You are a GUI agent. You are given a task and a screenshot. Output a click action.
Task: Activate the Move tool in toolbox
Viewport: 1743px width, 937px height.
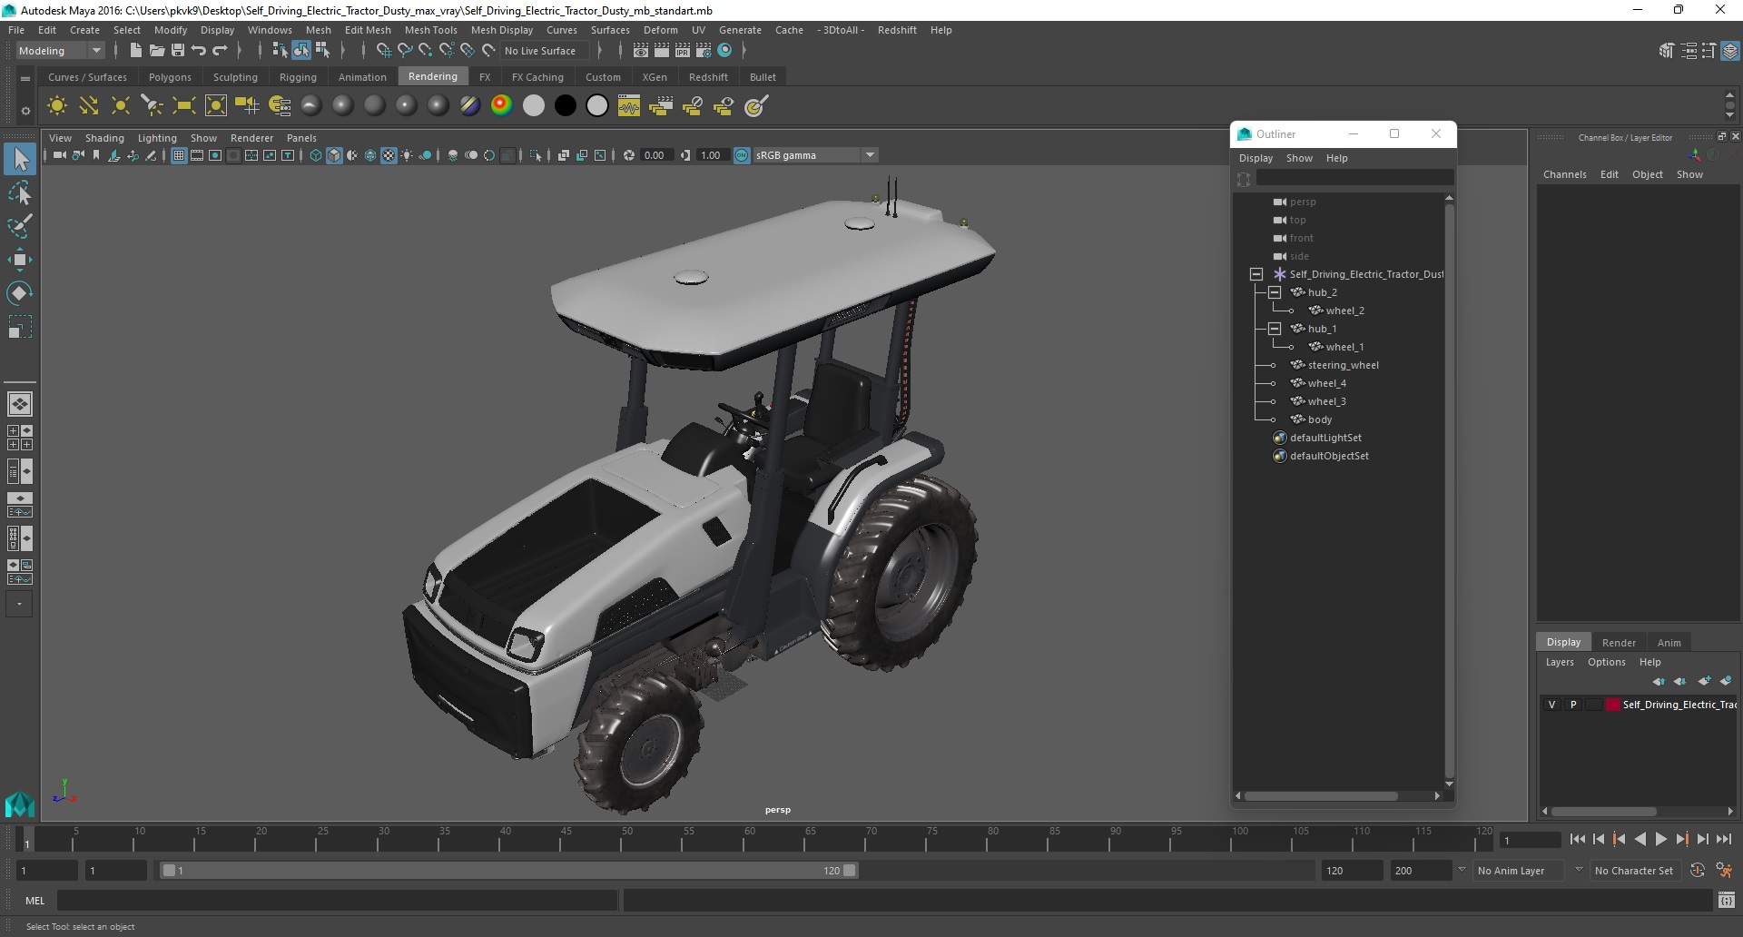19,260
